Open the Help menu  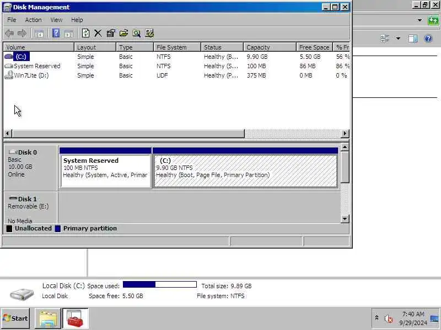pyautogui.click(x=77, y=20)
